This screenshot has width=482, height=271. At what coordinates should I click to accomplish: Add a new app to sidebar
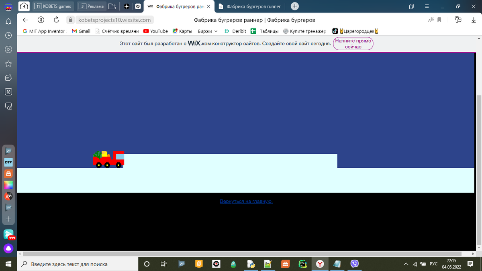point(8,219)
